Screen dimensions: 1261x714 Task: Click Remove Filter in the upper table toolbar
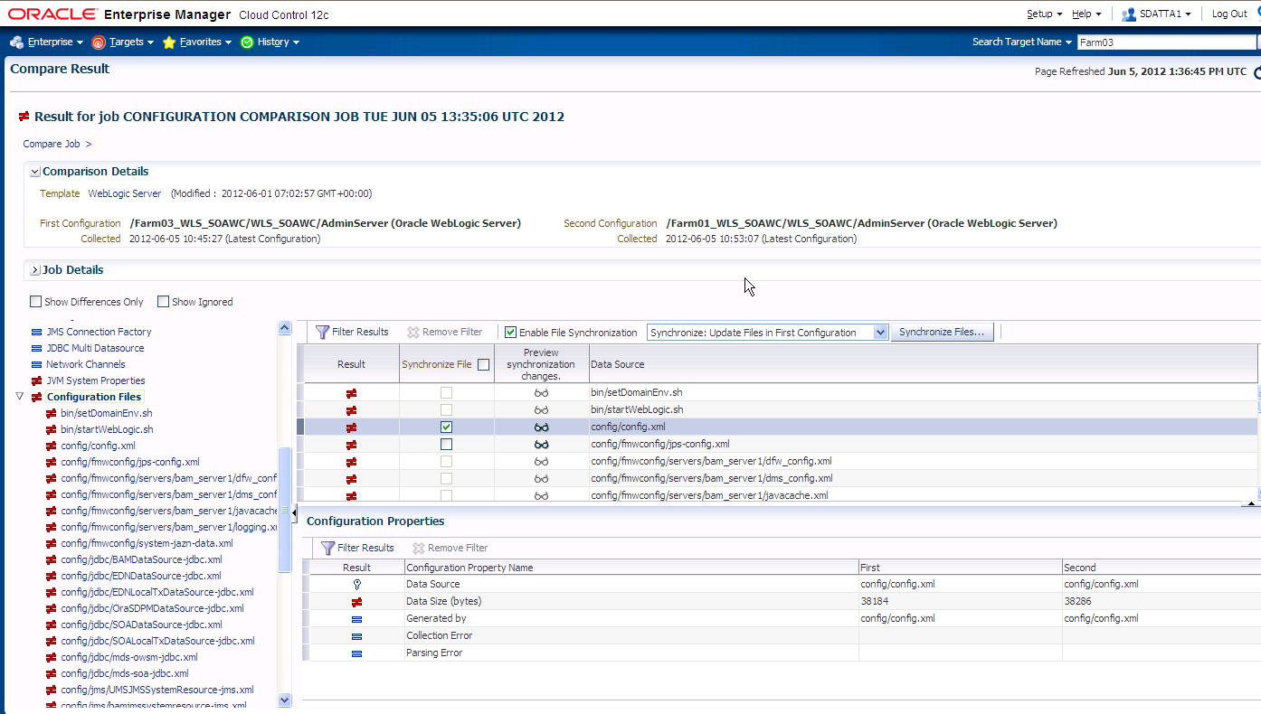point(445,332)
